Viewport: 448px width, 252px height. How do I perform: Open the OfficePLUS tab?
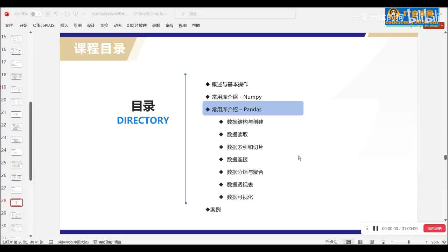tap(44, 26)
